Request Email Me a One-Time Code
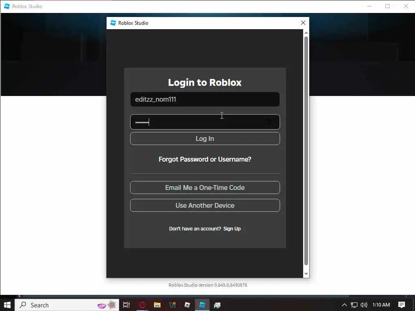The height and width of the screenshot is (311, 415). 205,187
